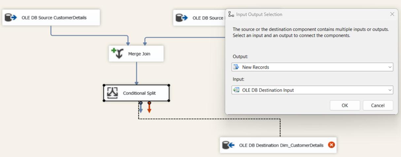The height and width of the screenshot is (157, 401).
Task: Click the red error icon on destination
Action: pos(331,145)
